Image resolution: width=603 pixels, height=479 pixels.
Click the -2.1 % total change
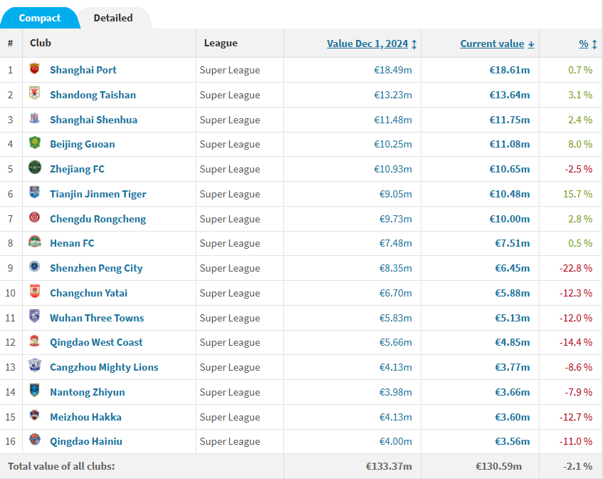click(x=577, y=467)
